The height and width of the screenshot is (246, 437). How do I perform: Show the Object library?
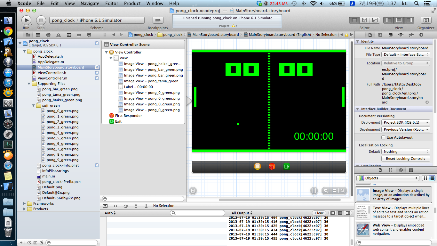[x=401, y=170]
